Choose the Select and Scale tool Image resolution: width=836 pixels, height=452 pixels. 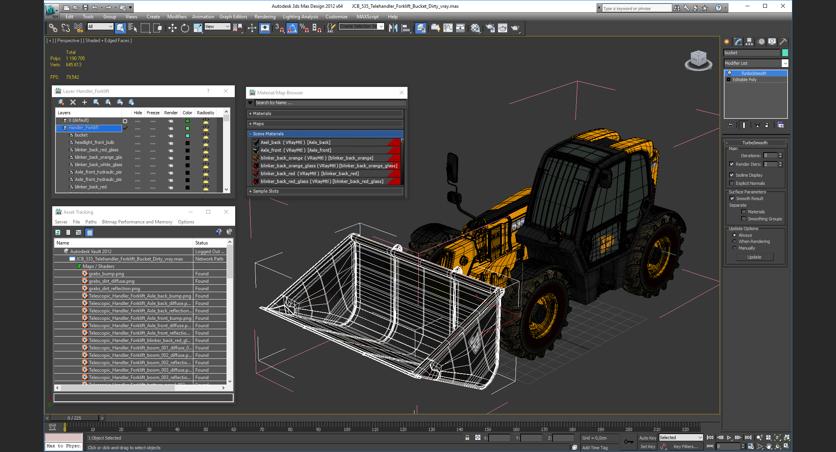[x=198, y=28]
